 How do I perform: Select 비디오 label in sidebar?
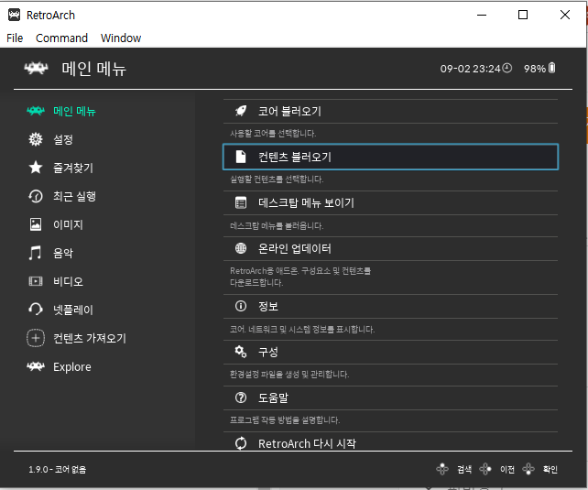click(68, 281)
